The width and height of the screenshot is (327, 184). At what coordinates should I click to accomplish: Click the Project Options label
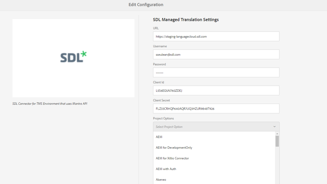click(163, 118)
